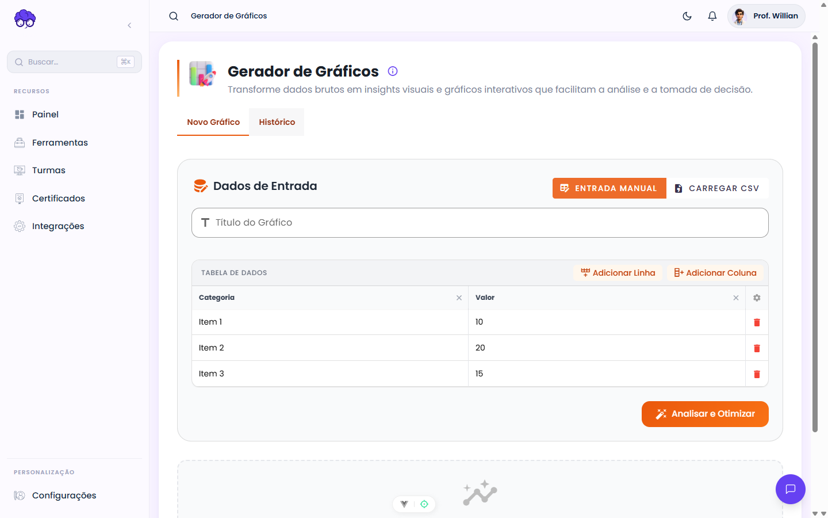Click the Vue devtools V icon
This screenshot has width=828, height=518.
point(404,504)
